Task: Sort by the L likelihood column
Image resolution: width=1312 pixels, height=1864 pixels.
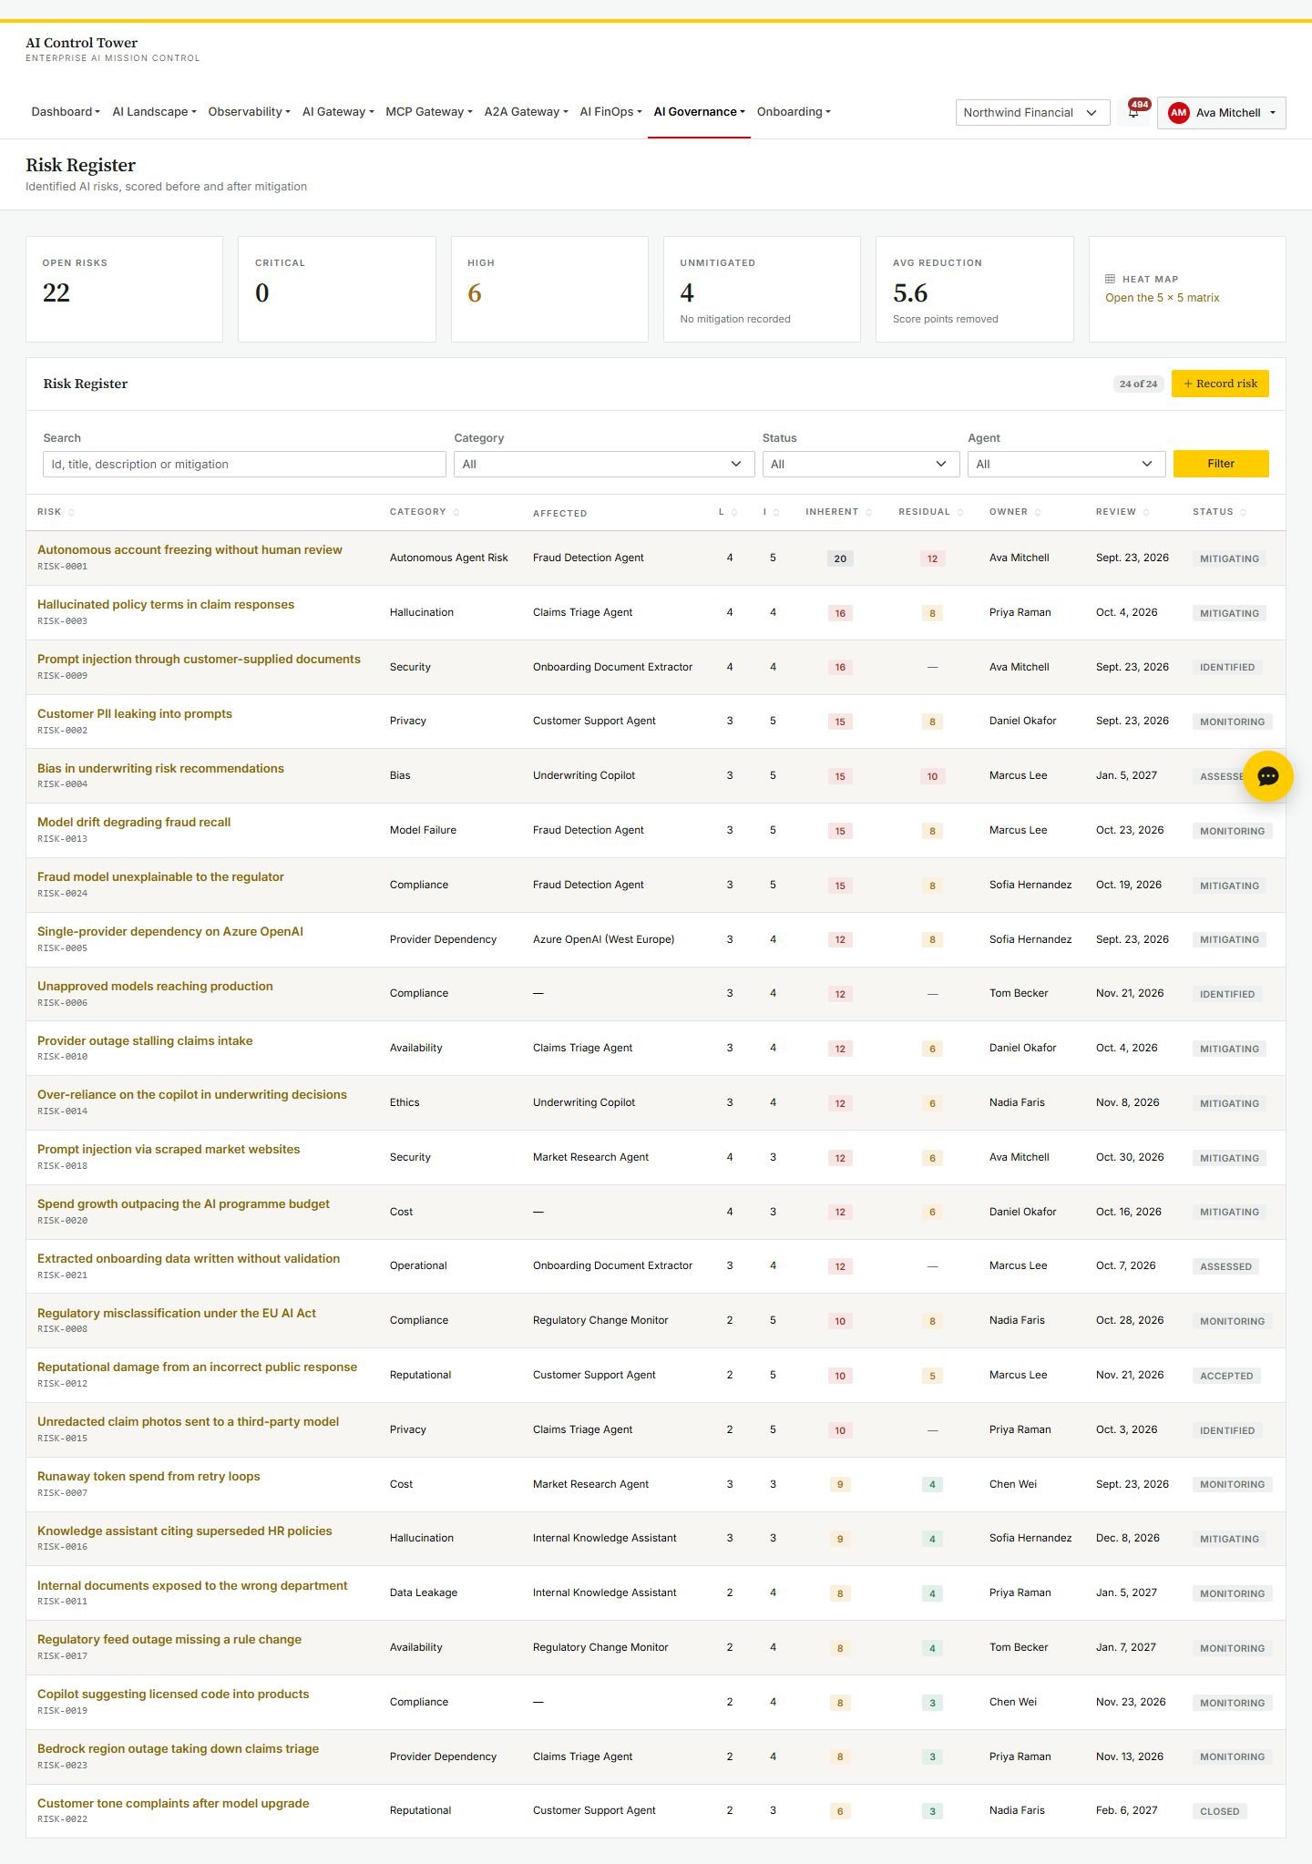Action: click(x=728, y=512)
